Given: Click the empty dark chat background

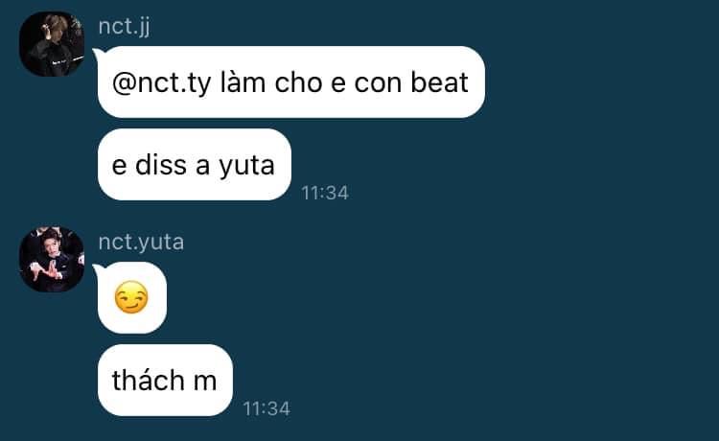Looking at the screenshot, I should click(550, 275).
